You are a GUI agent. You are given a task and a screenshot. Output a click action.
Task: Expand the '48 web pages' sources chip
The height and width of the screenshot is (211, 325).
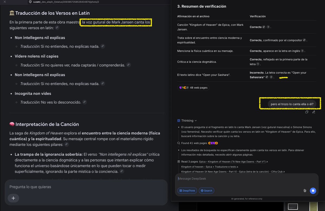(x=193, y=88)
